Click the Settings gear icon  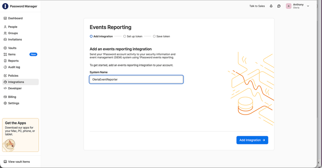(5, 103)
